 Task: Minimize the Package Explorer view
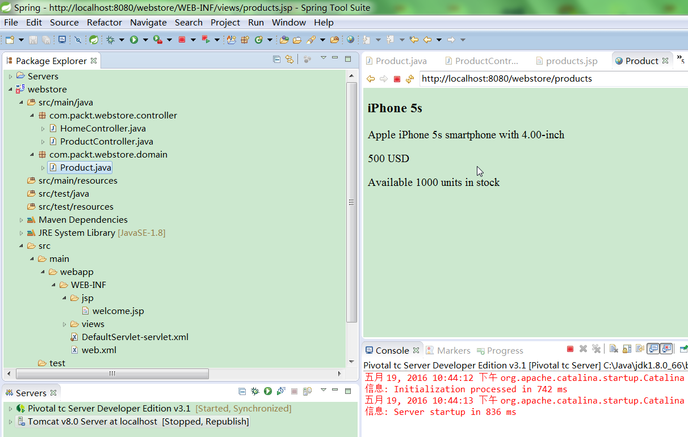click(x=335, y=58)
